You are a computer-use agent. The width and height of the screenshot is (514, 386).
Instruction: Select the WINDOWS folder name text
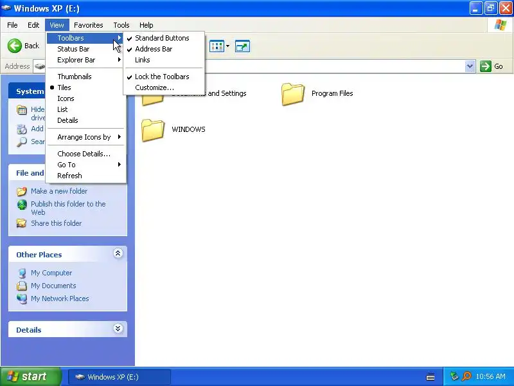(188, 129)
